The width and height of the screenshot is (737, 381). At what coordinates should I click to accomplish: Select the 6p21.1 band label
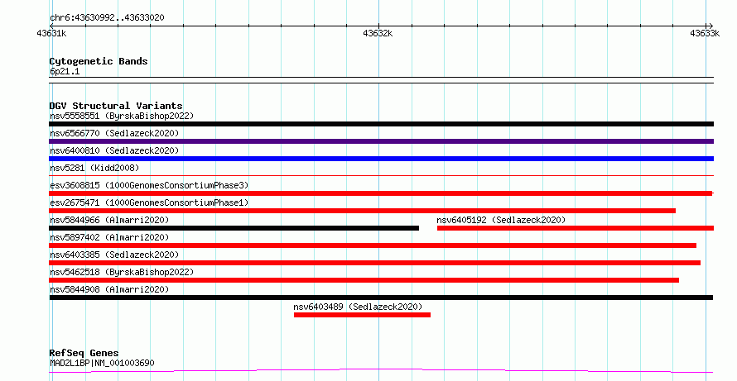tap(65, 72)
